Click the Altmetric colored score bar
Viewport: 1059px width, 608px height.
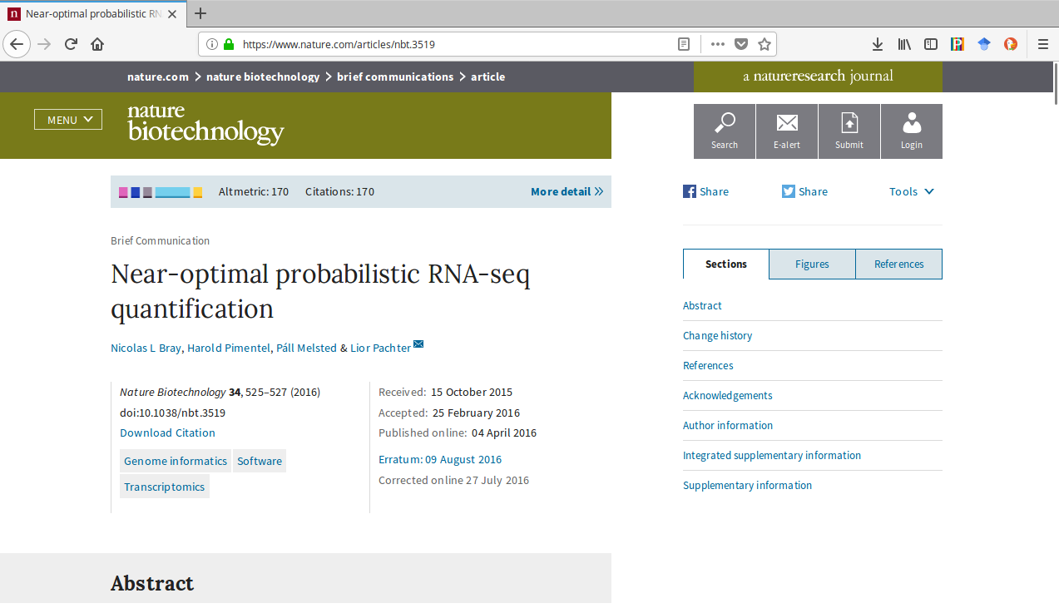coord(161,192)
